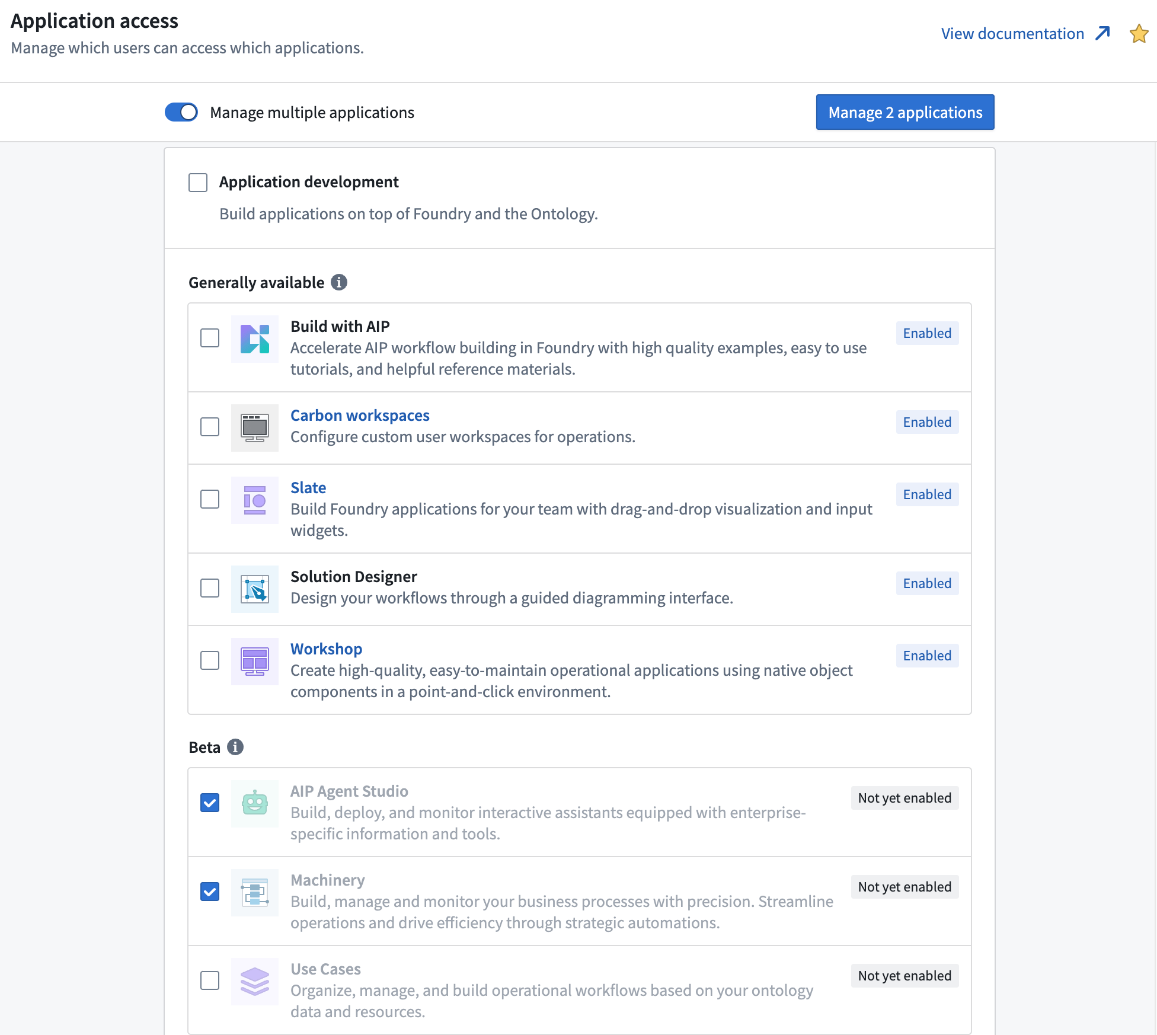This screenshot has width=1157, height=1035.
Task: Check the Application development checkbox
Action: click(198, 182)
